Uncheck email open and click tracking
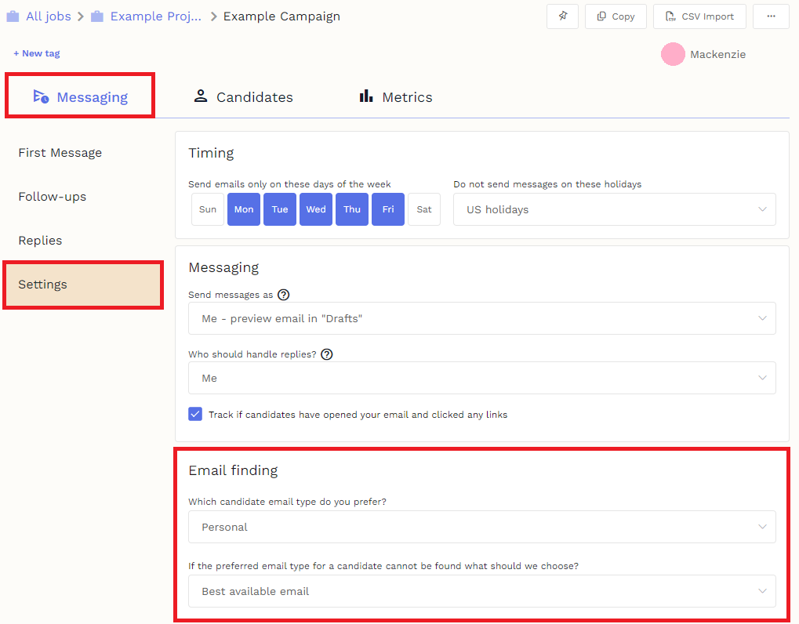The height and width of the screenshot is (624, 799). coord(195,414)
